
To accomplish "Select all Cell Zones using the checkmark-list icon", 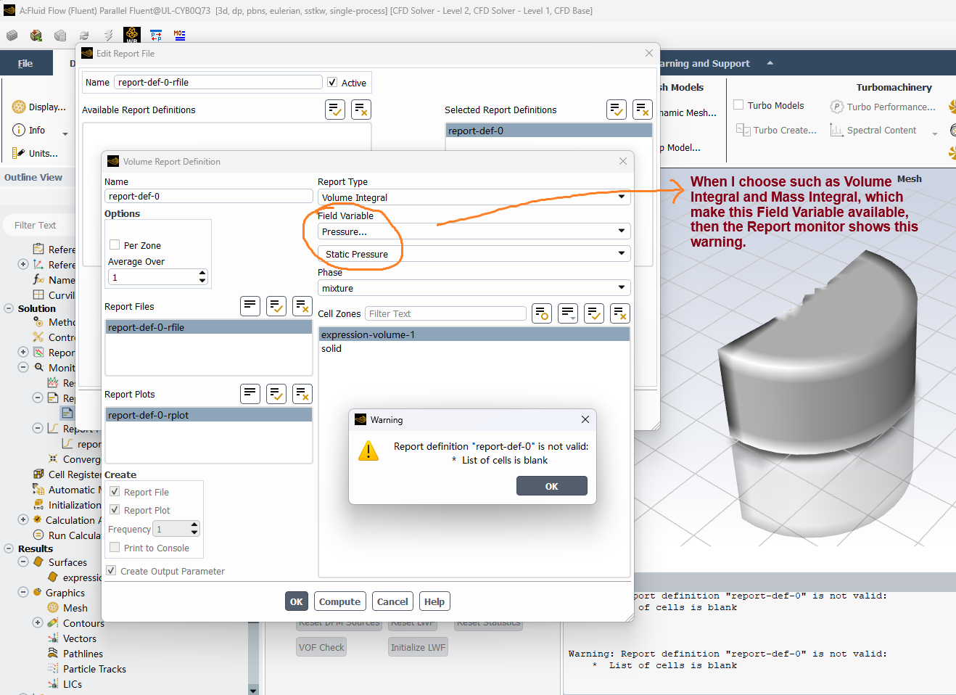I will point(594,313).
